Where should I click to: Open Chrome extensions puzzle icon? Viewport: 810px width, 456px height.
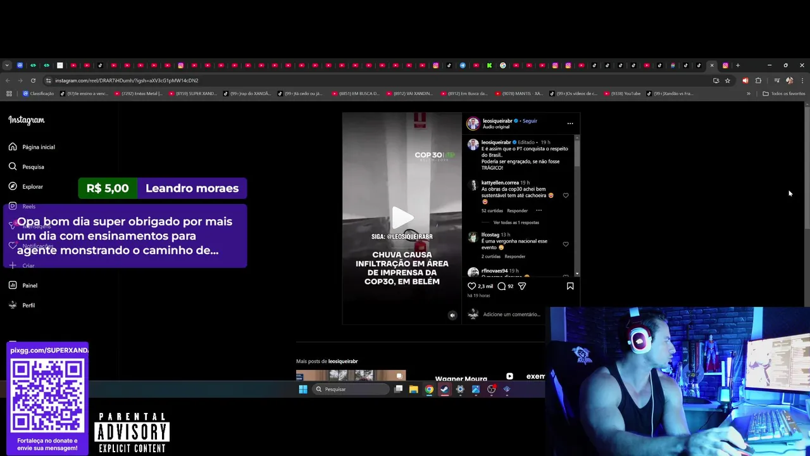point(758,80)
